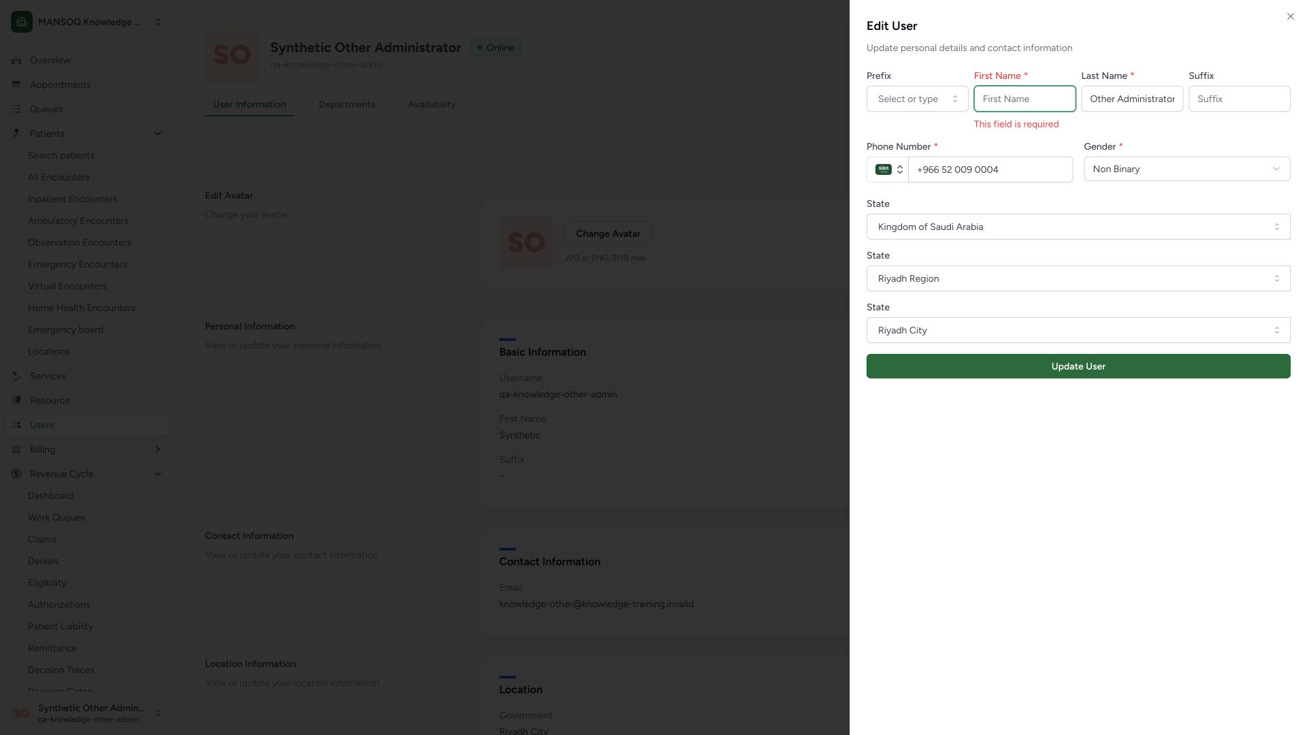Screen dimensions: 1307x735
Task: Open the Saudi flag country code selector
Action: (888, 169)
